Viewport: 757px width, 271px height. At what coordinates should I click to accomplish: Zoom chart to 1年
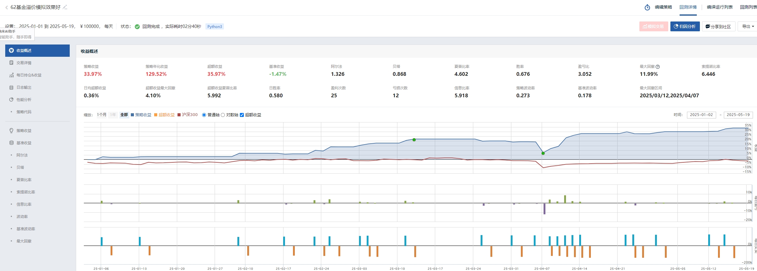click(113, 115)
